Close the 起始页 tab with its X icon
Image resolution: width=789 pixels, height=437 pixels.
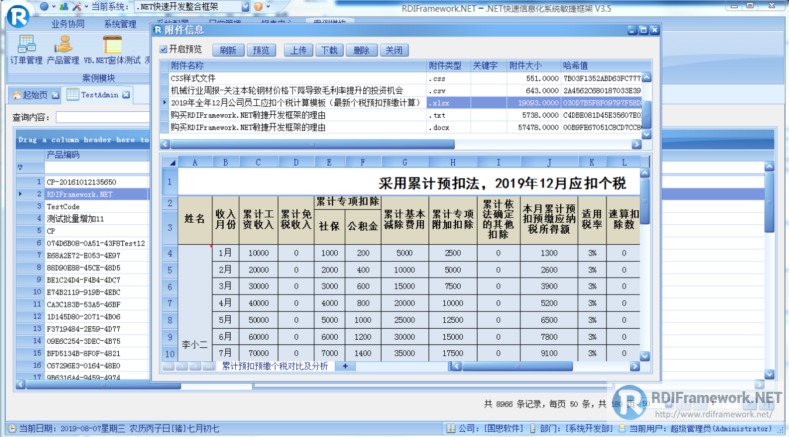click(56, 95)
